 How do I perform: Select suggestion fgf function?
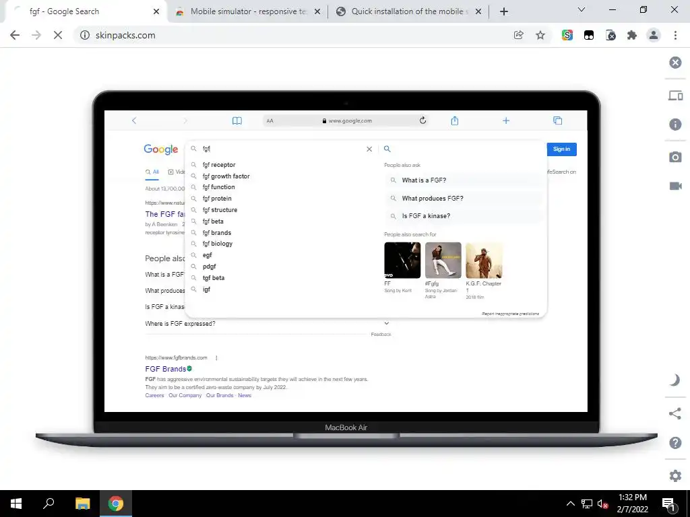point(218,187)
